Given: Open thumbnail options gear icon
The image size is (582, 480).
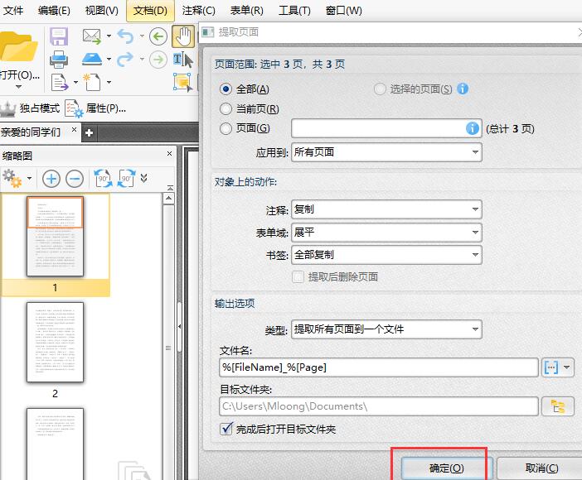Looking at the screenshot, I should coord(12,179).
